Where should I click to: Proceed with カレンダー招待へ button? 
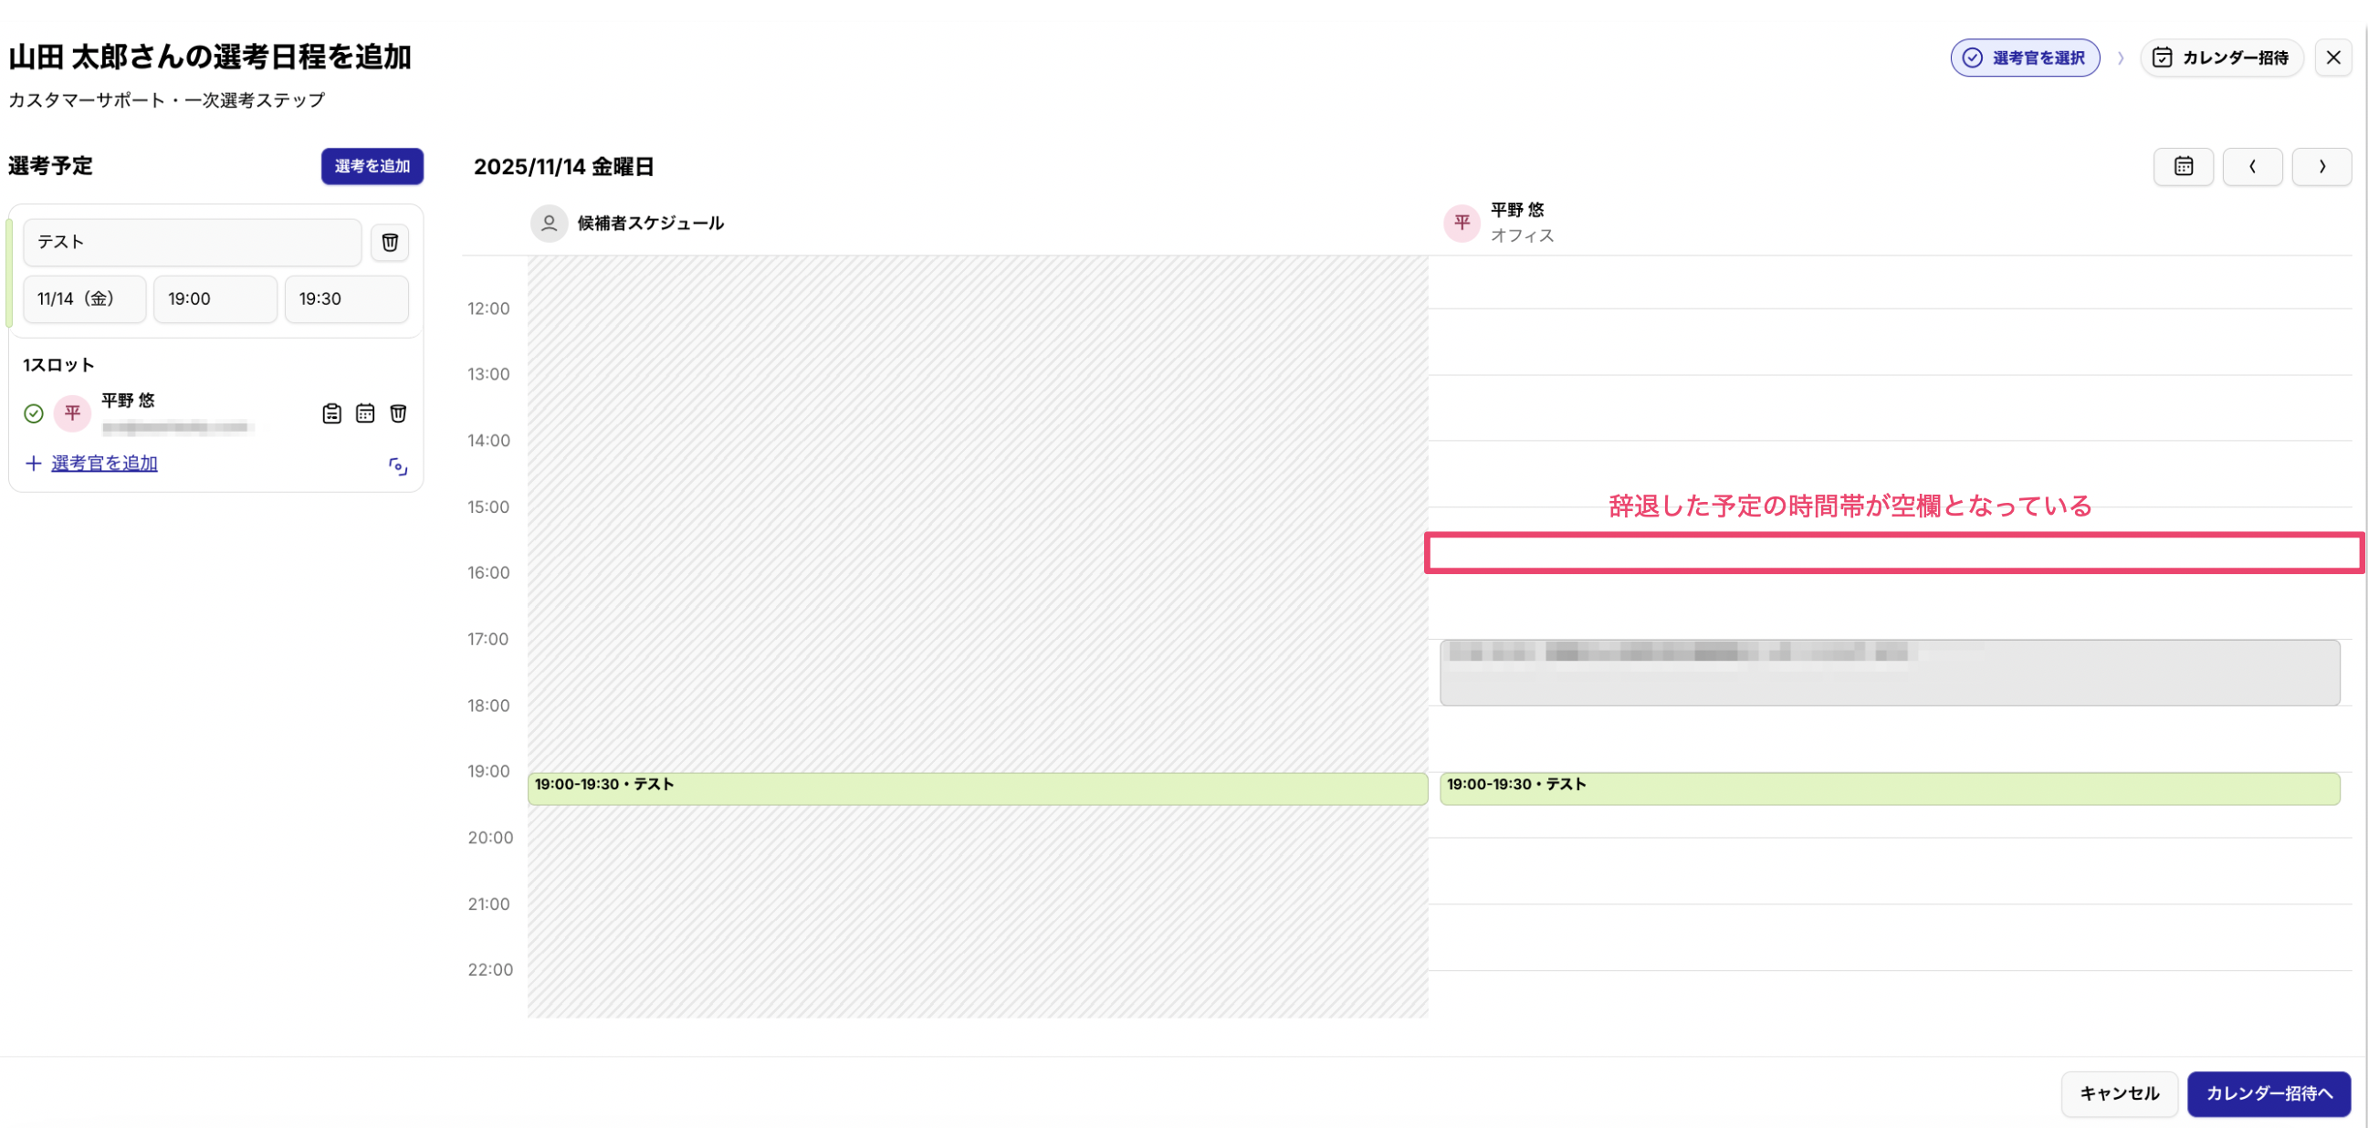tap(2268, 1093)
